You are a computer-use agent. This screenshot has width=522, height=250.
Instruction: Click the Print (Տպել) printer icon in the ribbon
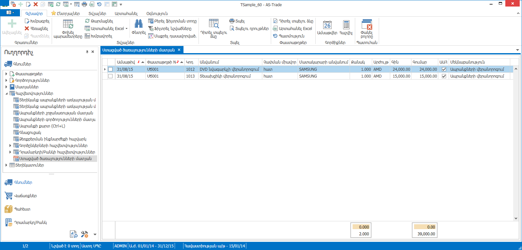232,21
